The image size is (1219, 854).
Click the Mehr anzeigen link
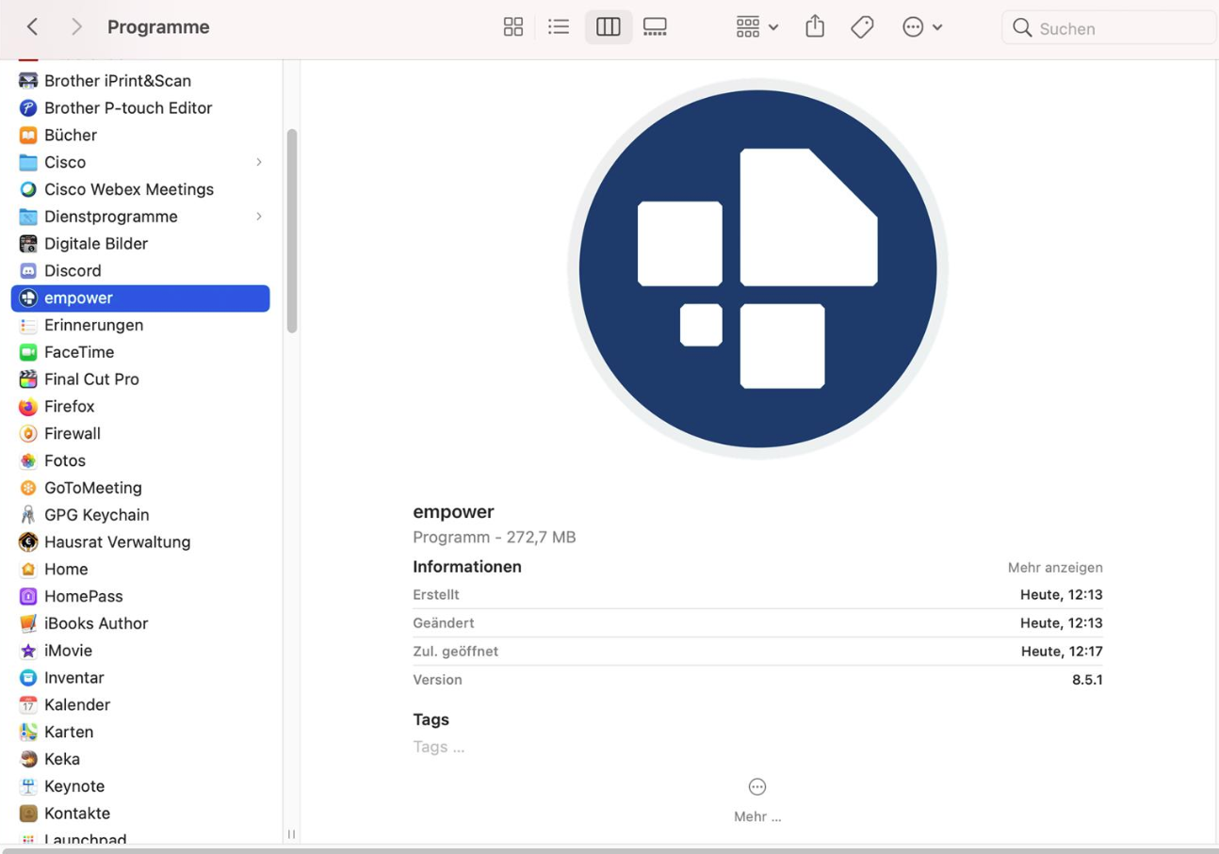pos(1055,568)
